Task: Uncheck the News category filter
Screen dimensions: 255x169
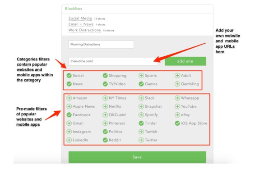Action: tap(69, 84)
